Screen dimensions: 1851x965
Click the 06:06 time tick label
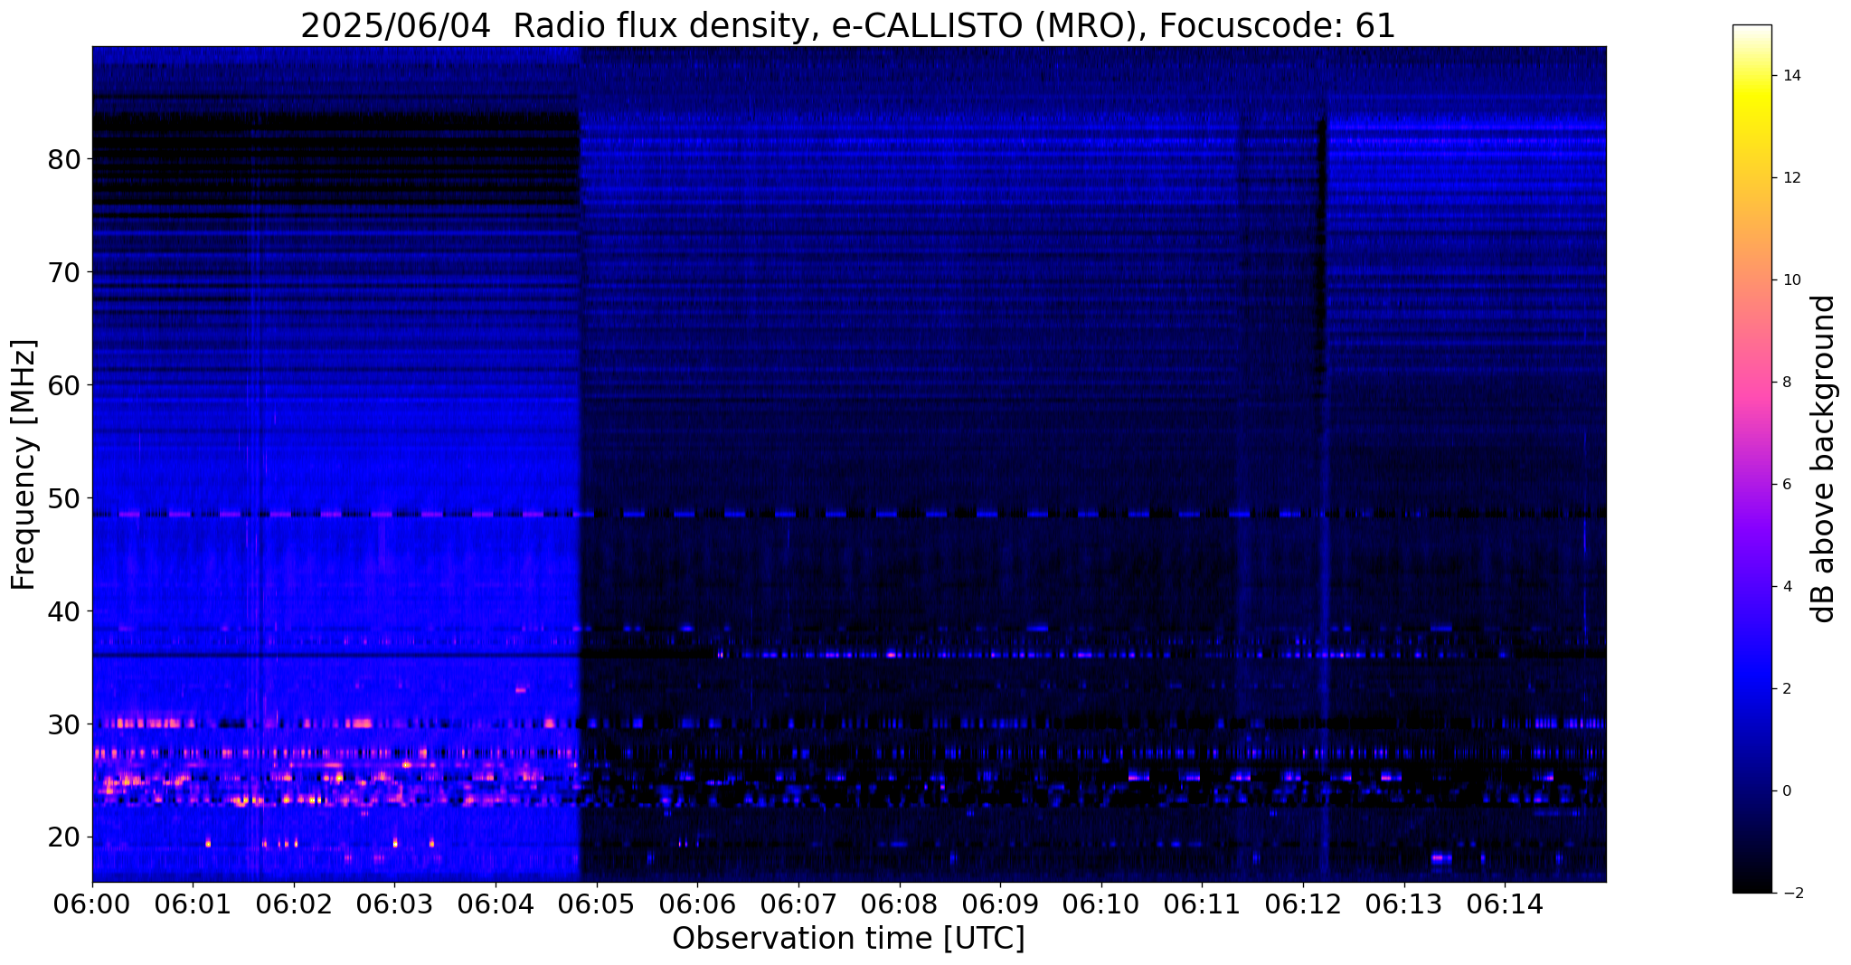click(x=697, y=904)
